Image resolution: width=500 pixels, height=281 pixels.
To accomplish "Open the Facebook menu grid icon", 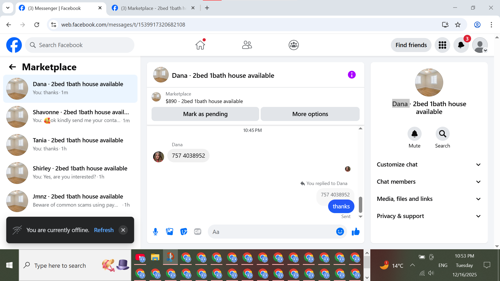I will pyautogui.click(x=442, y=45).
